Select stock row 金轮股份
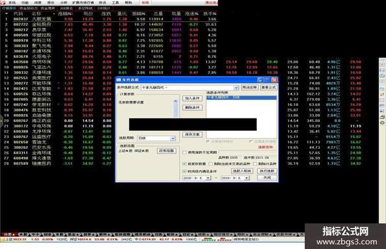Screen dimensions: 386x249 point(109,25)
